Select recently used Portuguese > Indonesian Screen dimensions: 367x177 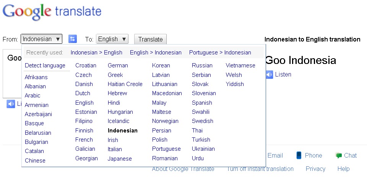(x=220, y=53)
